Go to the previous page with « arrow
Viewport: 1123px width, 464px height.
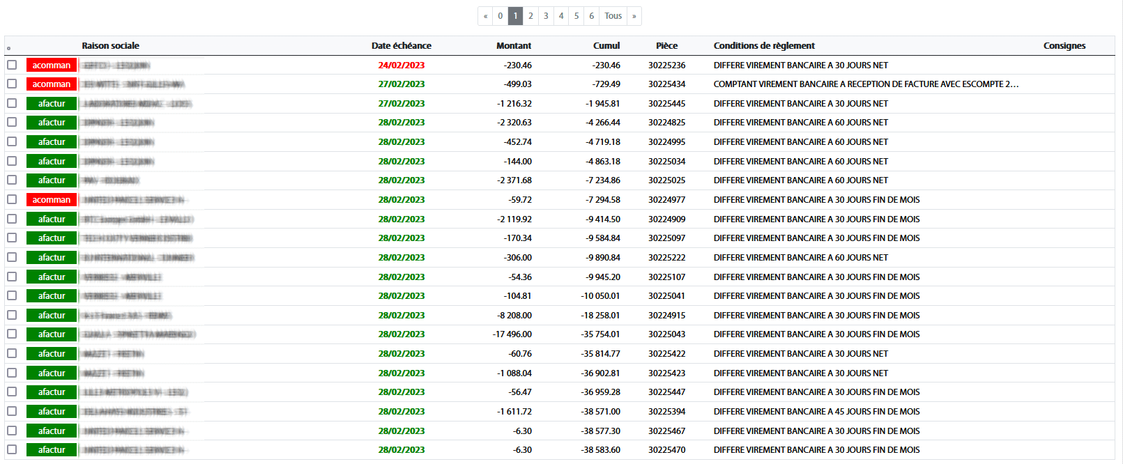[485, 16]
